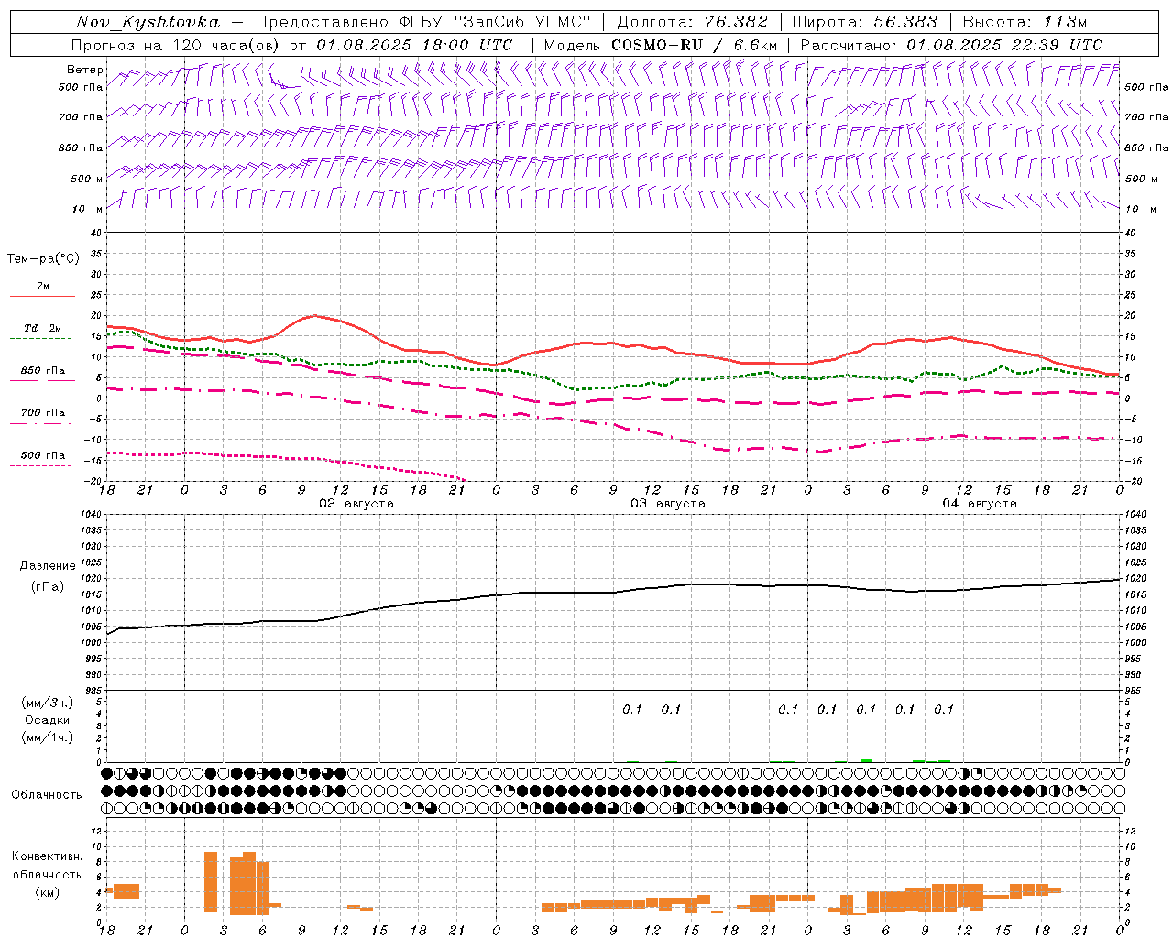Click the convective cloud unit "(км)"

coord(47,893)
